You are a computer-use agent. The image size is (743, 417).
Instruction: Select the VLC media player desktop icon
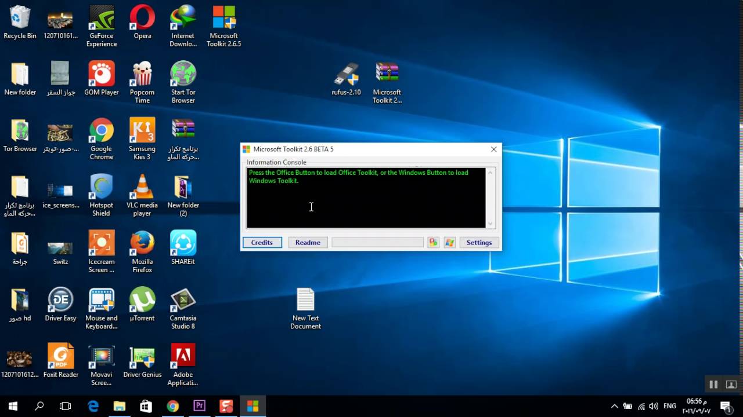click(142, 196)
